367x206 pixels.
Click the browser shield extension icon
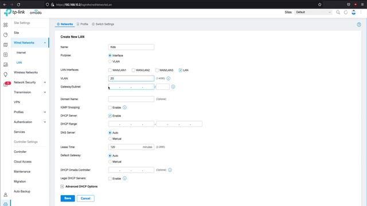coord(349,5)
